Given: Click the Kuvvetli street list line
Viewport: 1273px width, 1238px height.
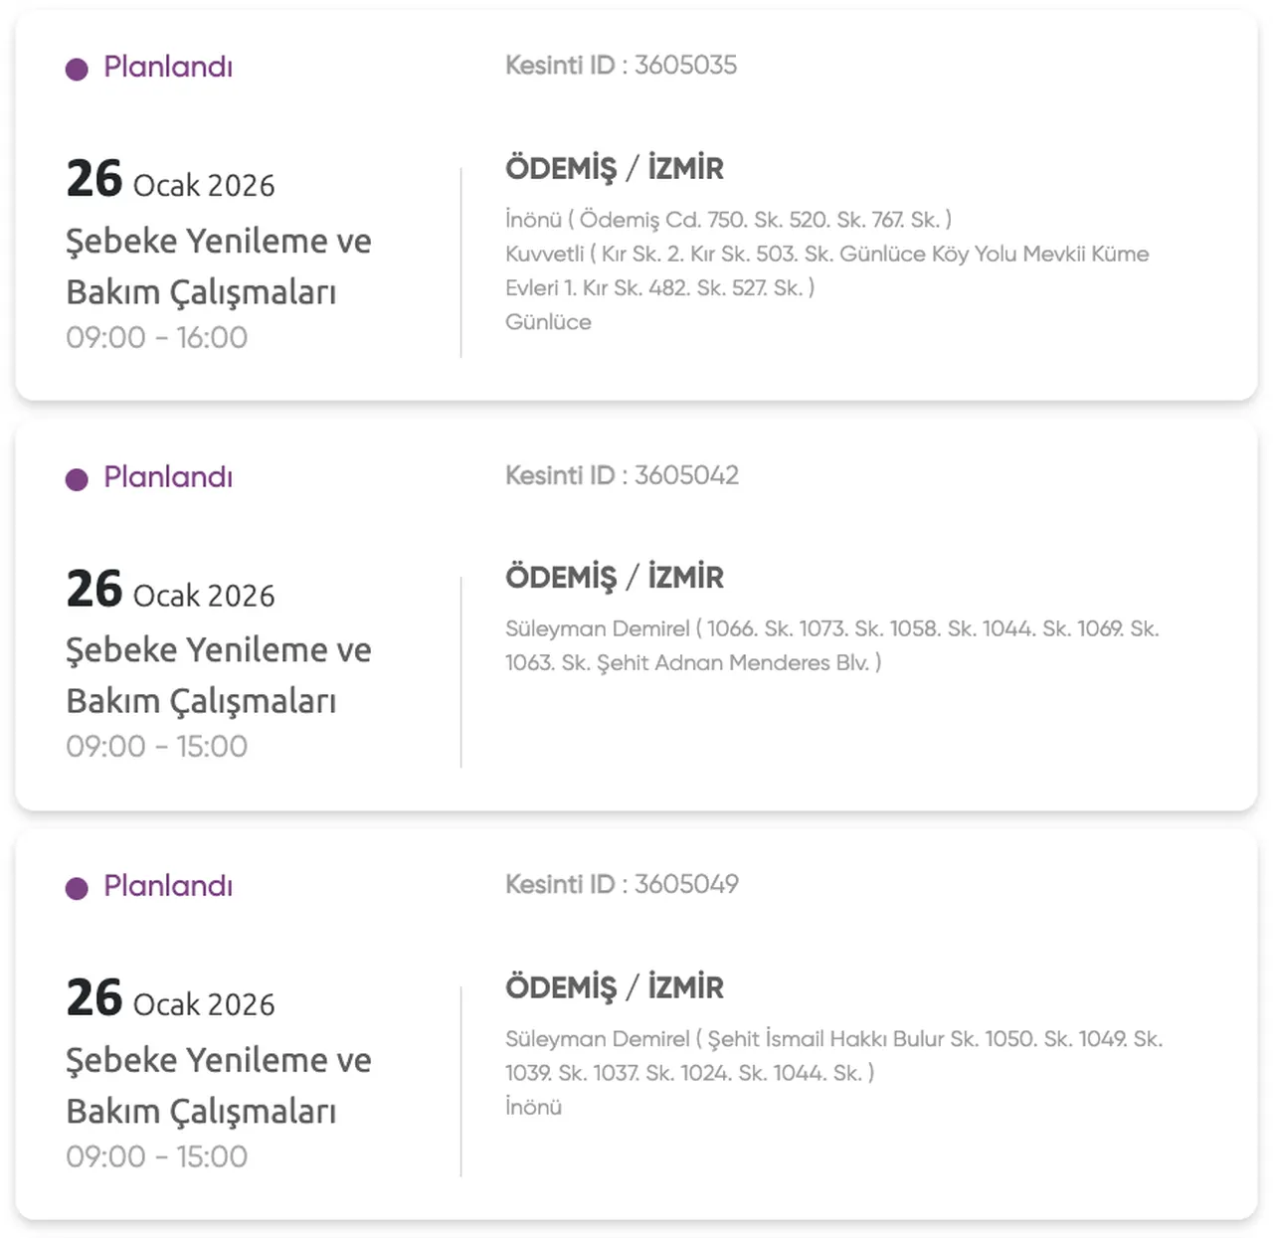Looking at the screenshot, I should coord(825,255).
